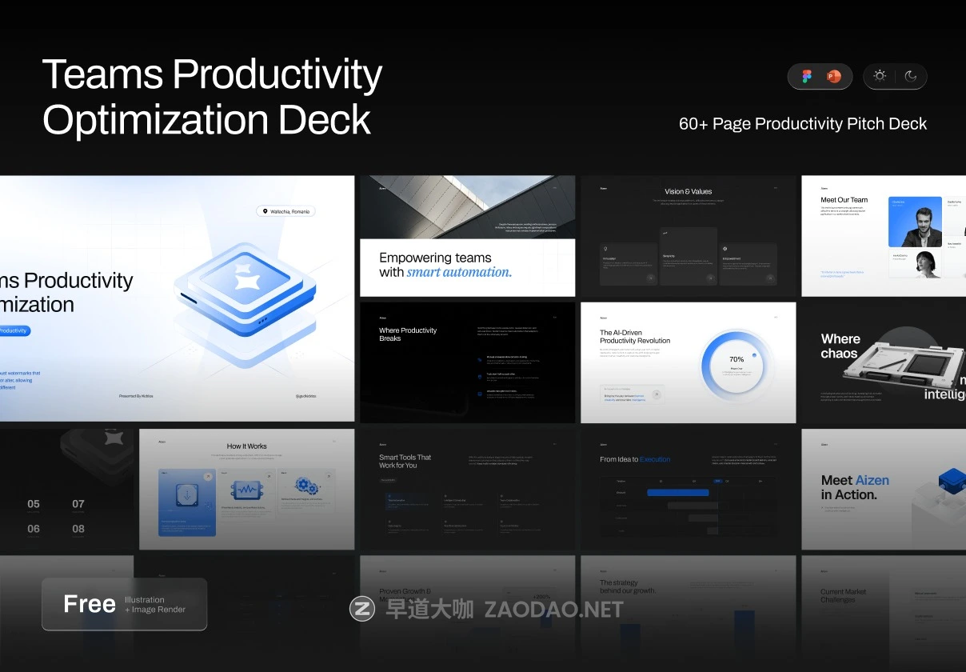Click the blue Productivity pill button
The image size is (966, 672).
tap(14, 330)
